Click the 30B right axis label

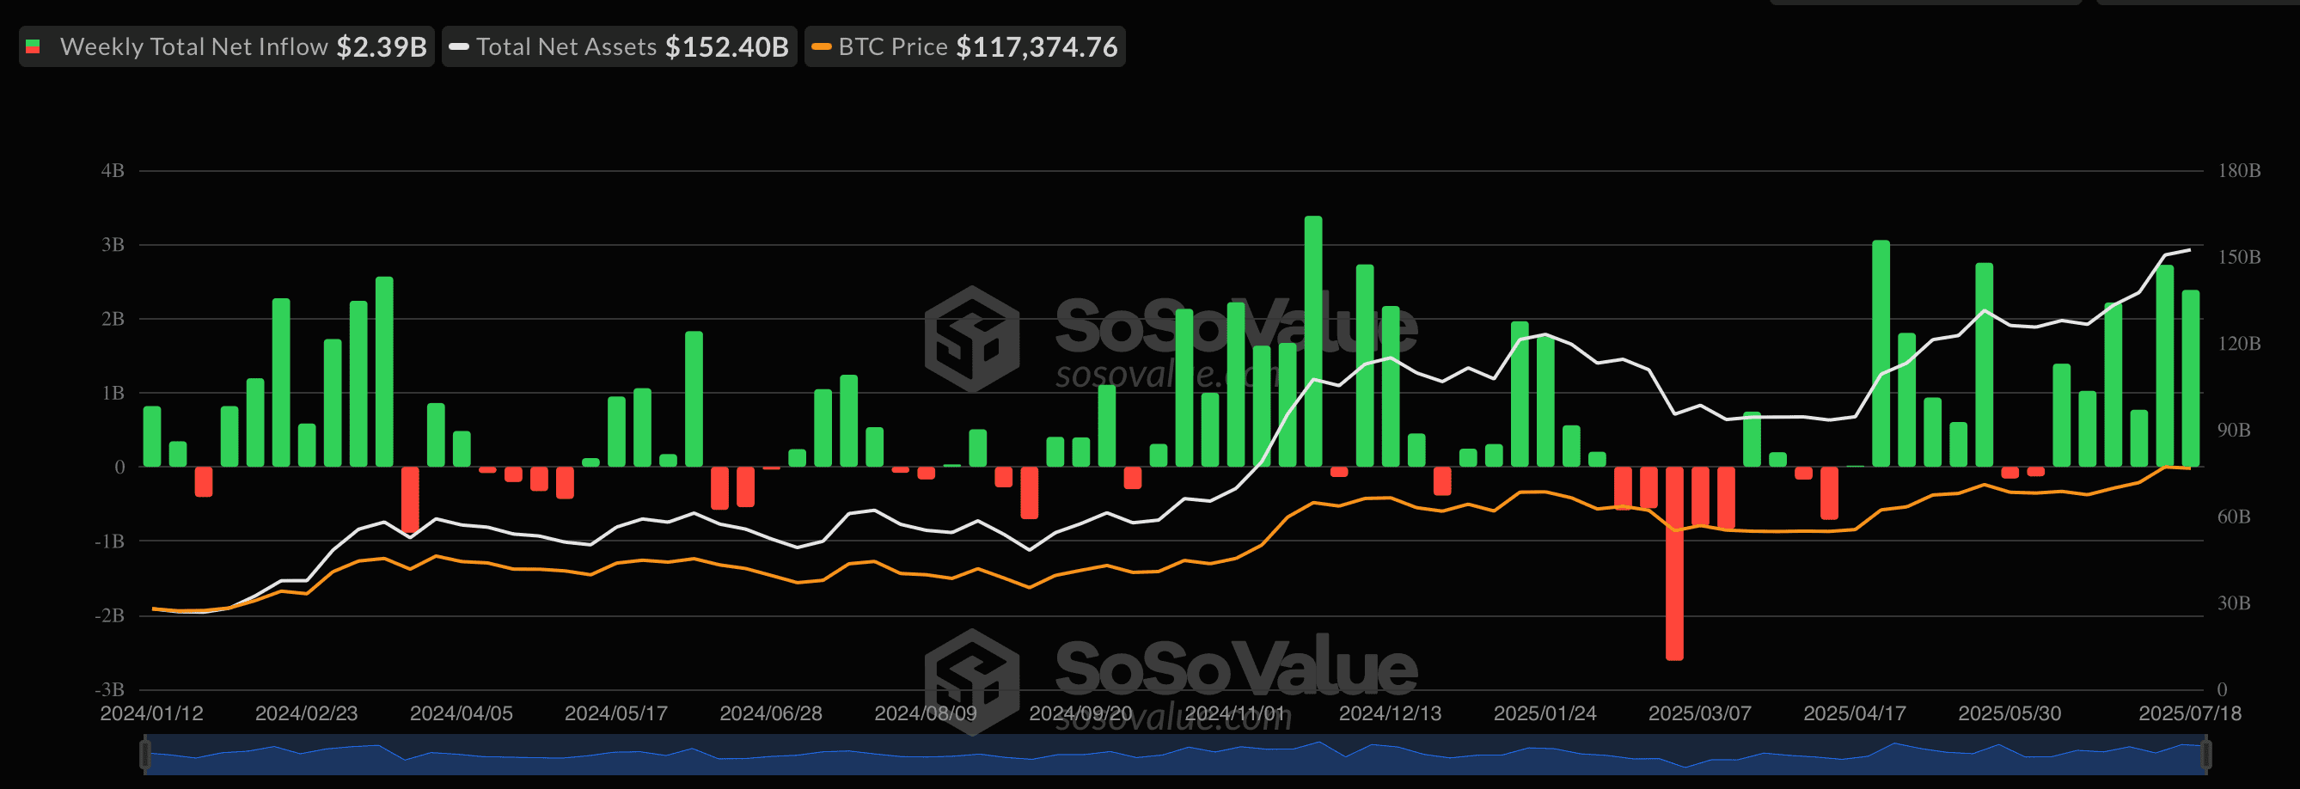2234,603
